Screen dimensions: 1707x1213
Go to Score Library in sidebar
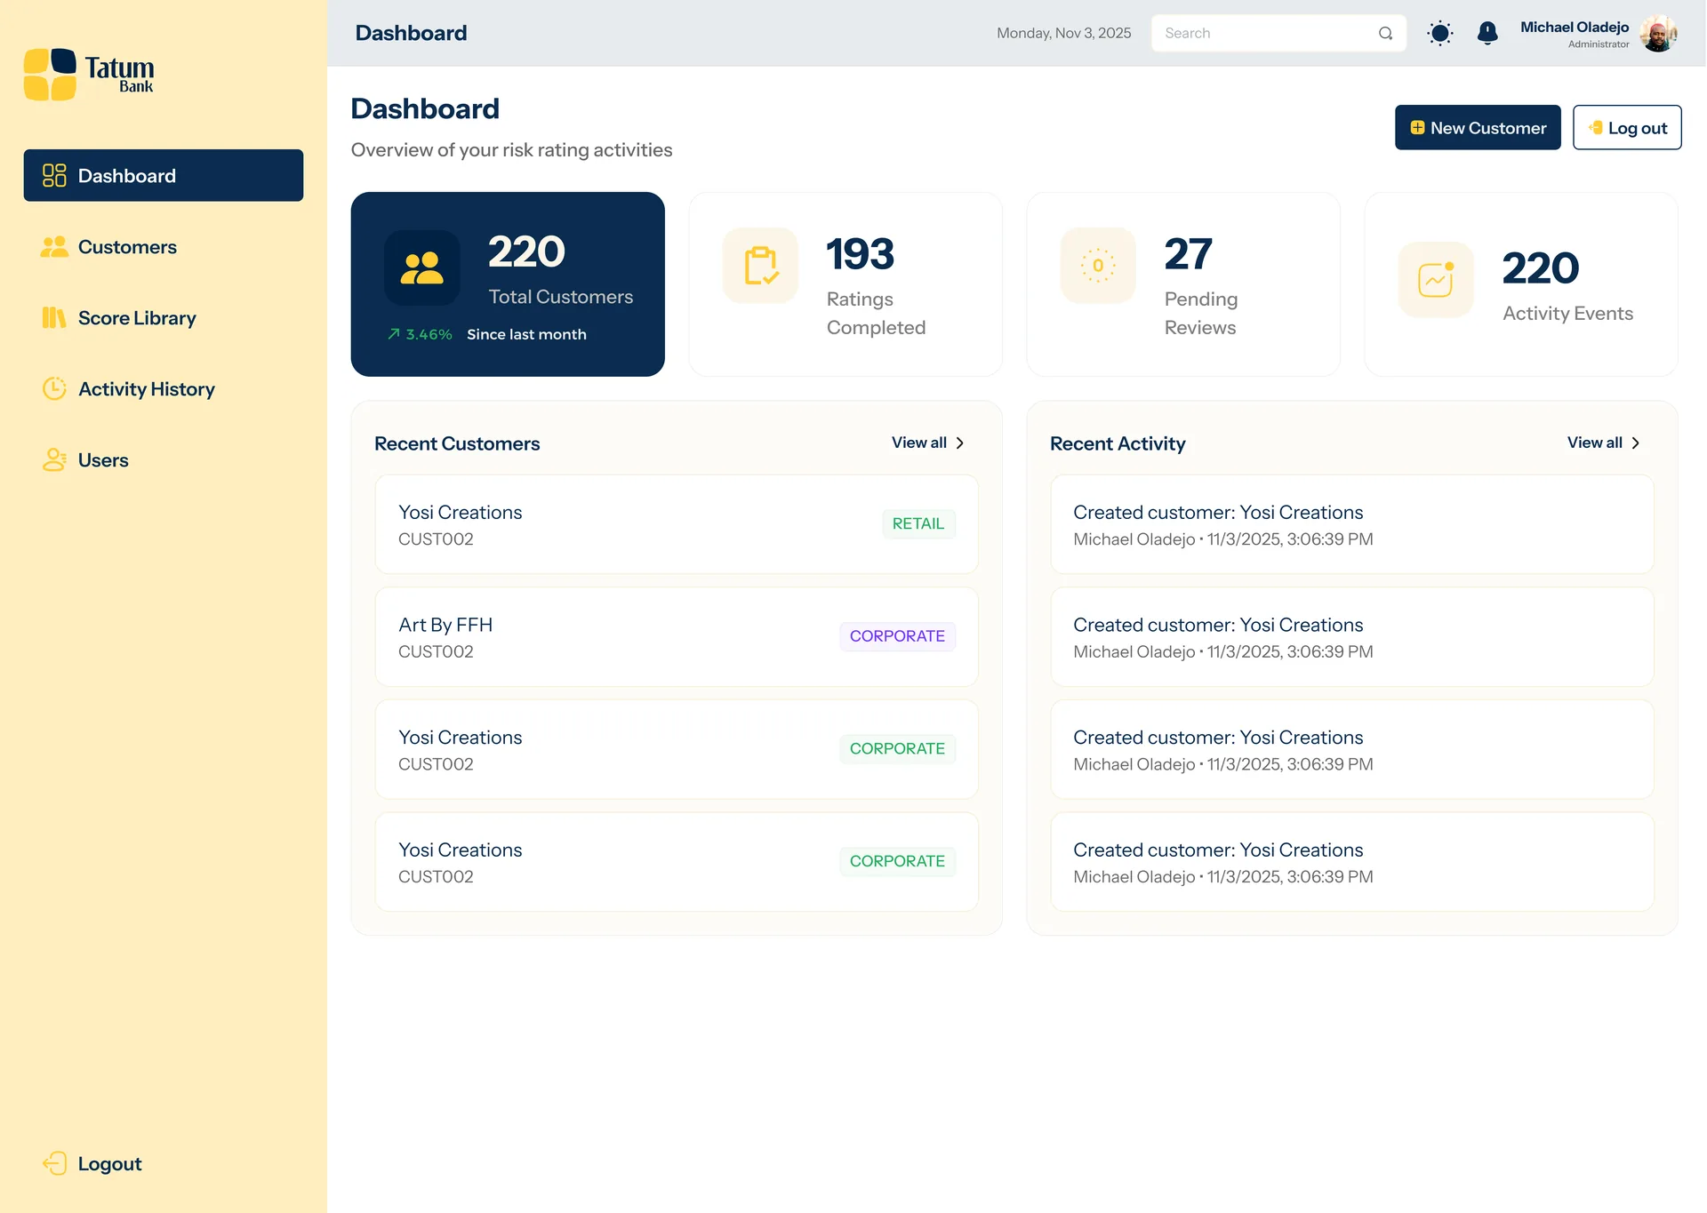[137, 318]
